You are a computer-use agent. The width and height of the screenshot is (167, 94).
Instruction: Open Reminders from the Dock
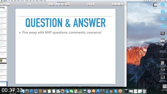tap(54, 91)
